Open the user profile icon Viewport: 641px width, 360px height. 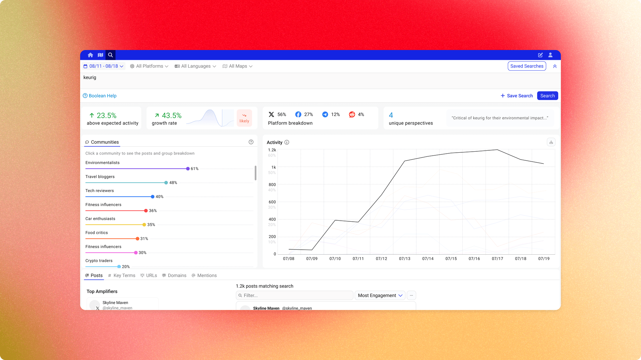(550, 55)
